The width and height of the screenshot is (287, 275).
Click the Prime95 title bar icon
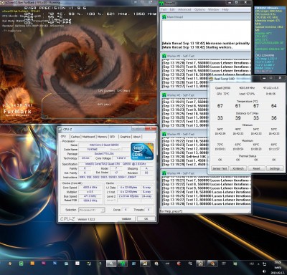tap(162, 3)
